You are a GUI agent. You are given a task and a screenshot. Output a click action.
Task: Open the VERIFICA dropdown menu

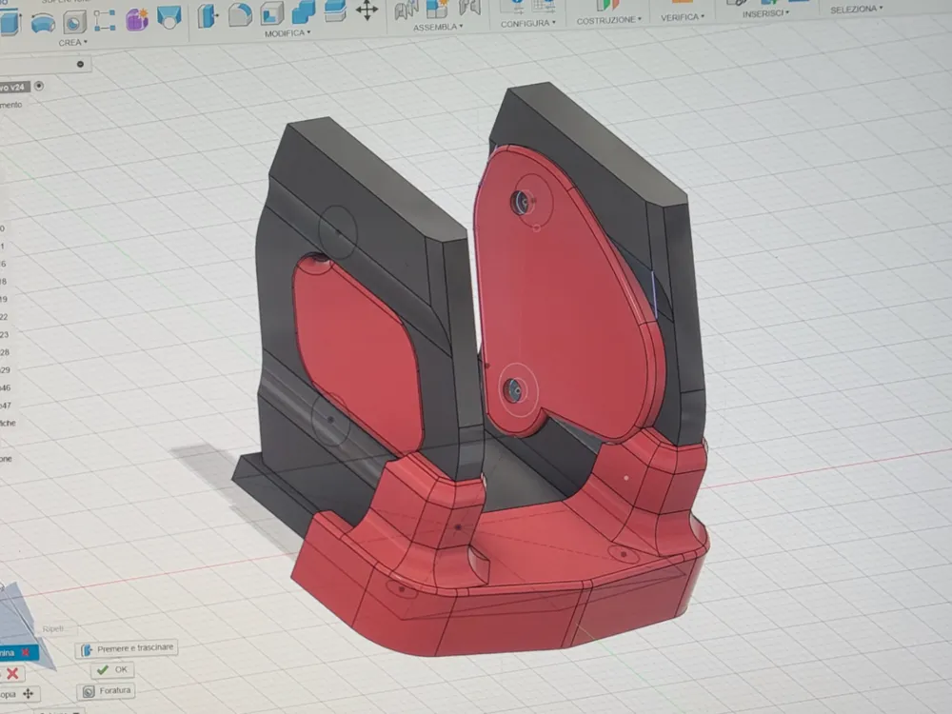pos(683,17)
